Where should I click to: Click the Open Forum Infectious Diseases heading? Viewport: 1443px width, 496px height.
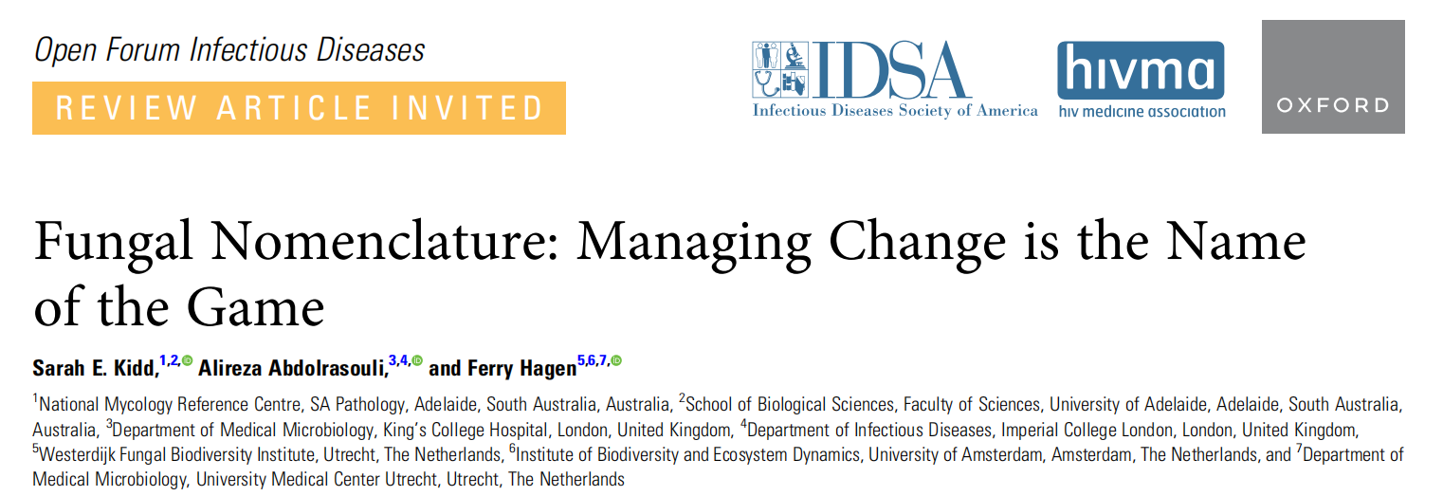coord(229,49)
